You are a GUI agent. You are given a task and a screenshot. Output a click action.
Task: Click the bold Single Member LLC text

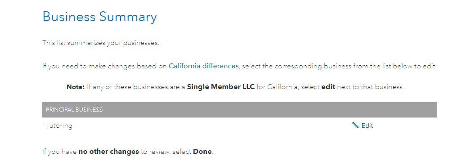click(x=221, y=87)
